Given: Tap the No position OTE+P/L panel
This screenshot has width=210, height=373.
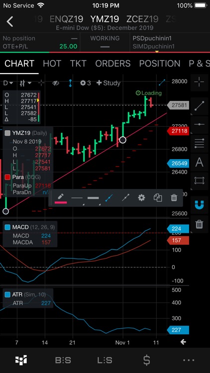Looking at the screenshot, I should (x=40, y=42).
